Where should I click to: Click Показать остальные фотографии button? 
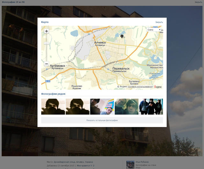coord(102,120)
